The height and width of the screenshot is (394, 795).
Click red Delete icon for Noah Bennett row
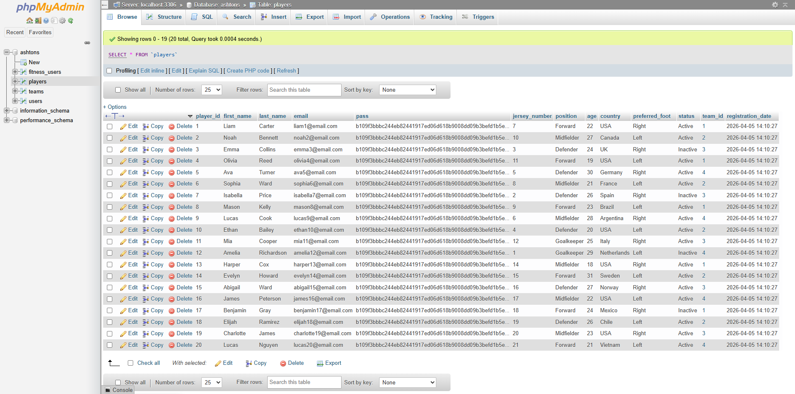(172, 138)
